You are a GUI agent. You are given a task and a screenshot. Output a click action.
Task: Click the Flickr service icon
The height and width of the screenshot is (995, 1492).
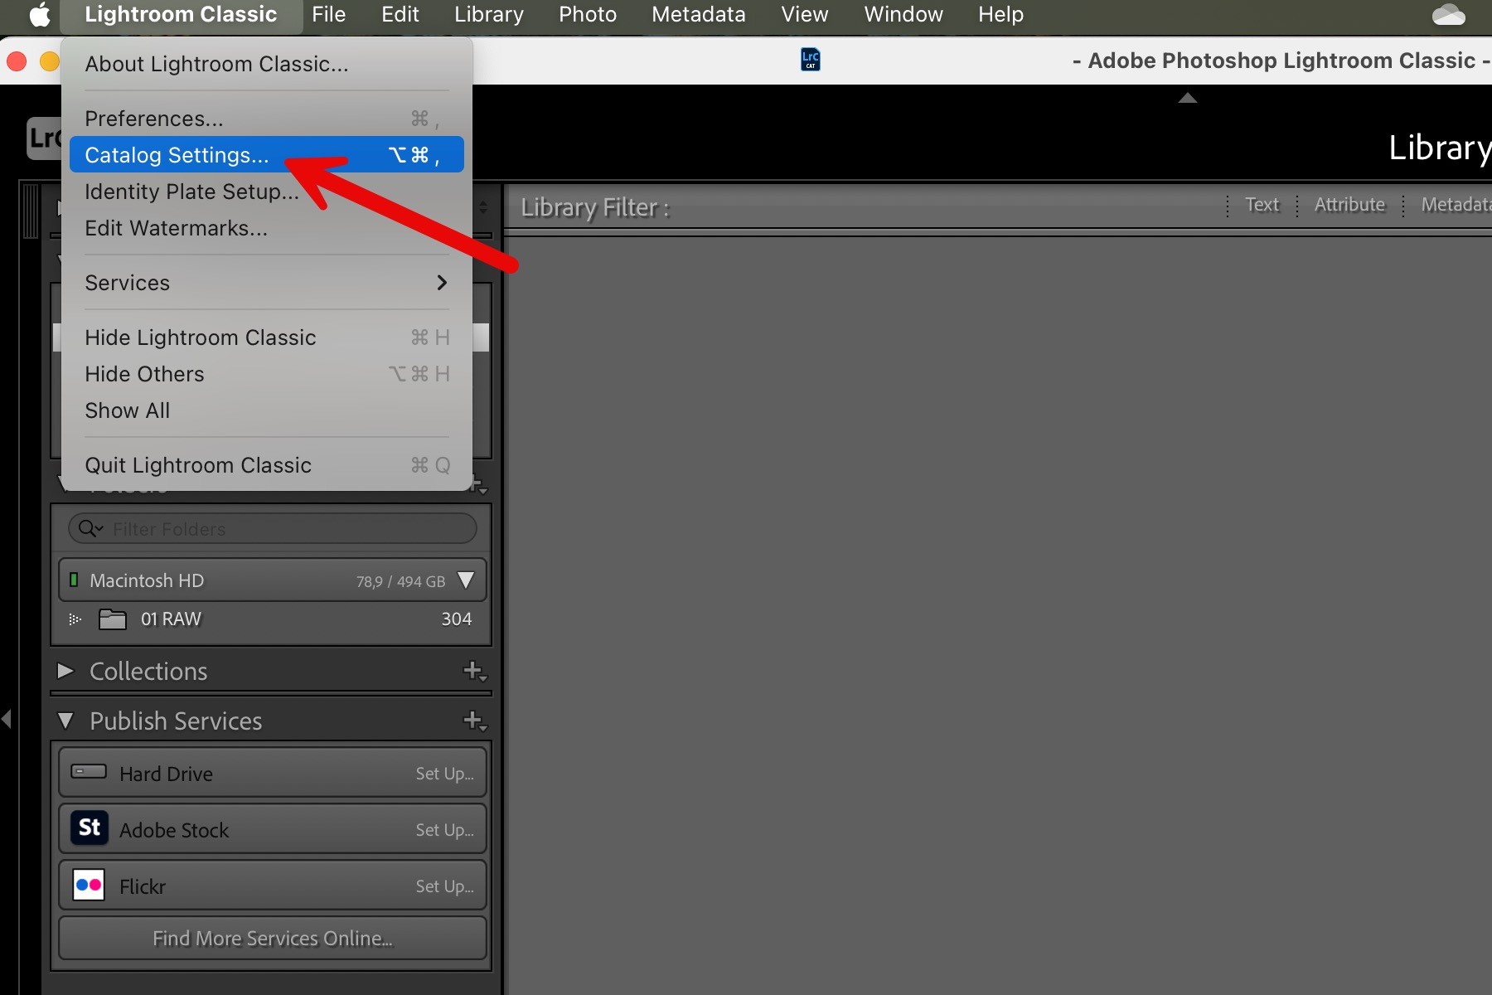(x=89, y=885)
